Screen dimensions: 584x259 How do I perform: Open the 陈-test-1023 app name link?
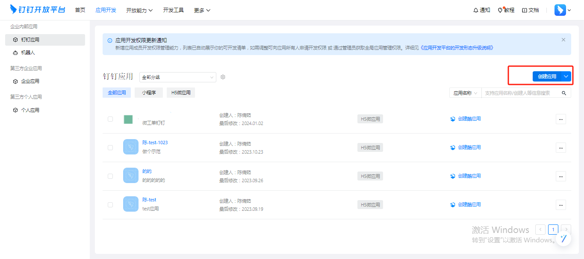click(x=155, y=143)
